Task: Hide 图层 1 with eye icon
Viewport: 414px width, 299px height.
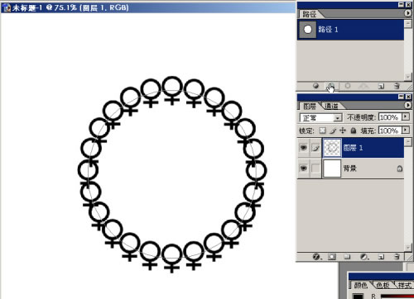Action: pyautogui.click(x=304, y=148)
